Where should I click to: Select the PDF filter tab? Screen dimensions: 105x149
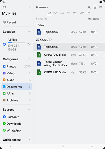[x=75, y=13]
